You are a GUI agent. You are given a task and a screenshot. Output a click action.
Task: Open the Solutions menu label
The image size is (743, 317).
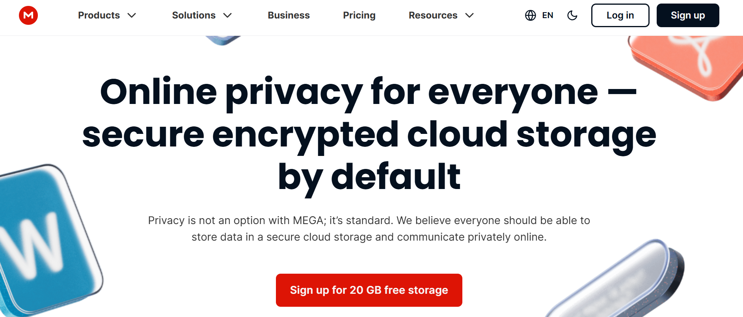194,15
